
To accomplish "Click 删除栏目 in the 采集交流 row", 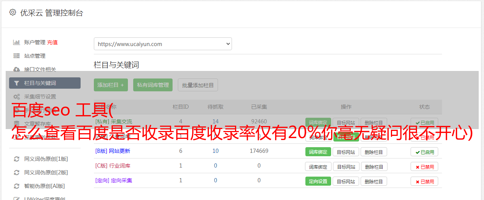I will [374, 123].
